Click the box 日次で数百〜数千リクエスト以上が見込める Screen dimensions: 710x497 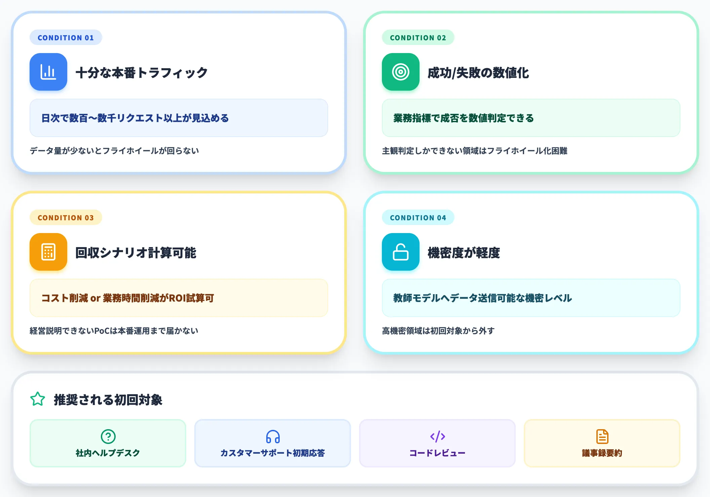(x=179, y=118)
